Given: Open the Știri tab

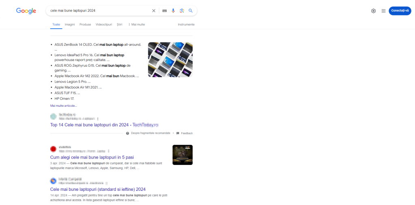Looking at the screenshot, I should pos(120,24).
